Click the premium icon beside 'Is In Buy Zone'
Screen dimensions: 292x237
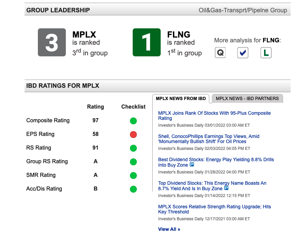point(226,188)
